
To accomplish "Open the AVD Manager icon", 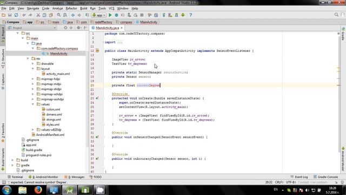I will [170, 15].
